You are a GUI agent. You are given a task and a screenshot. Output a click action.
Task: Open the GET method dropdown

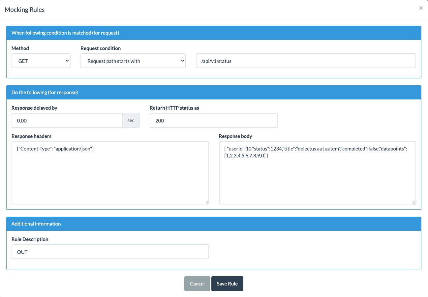(41, 61)
